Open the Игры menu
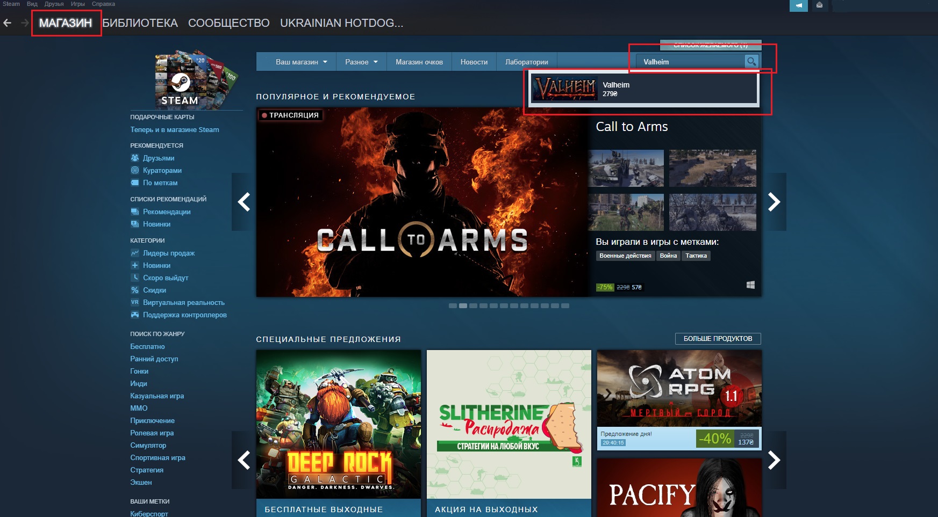 78,4
